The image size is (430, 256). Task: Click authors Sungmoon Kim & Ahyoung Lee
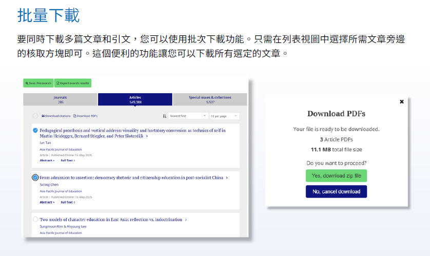point(63,226)
